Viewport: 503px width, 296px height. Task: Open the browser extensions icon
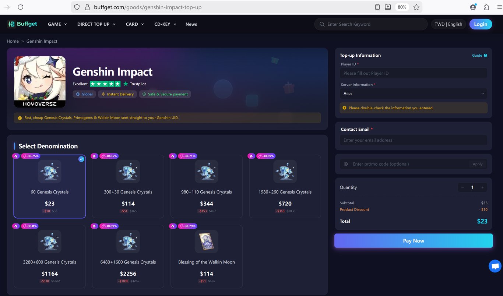point(486,7)
